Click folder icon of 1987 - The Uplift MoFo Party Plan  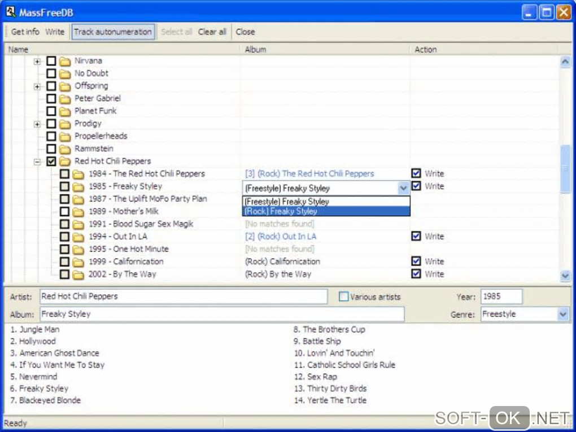78,199
